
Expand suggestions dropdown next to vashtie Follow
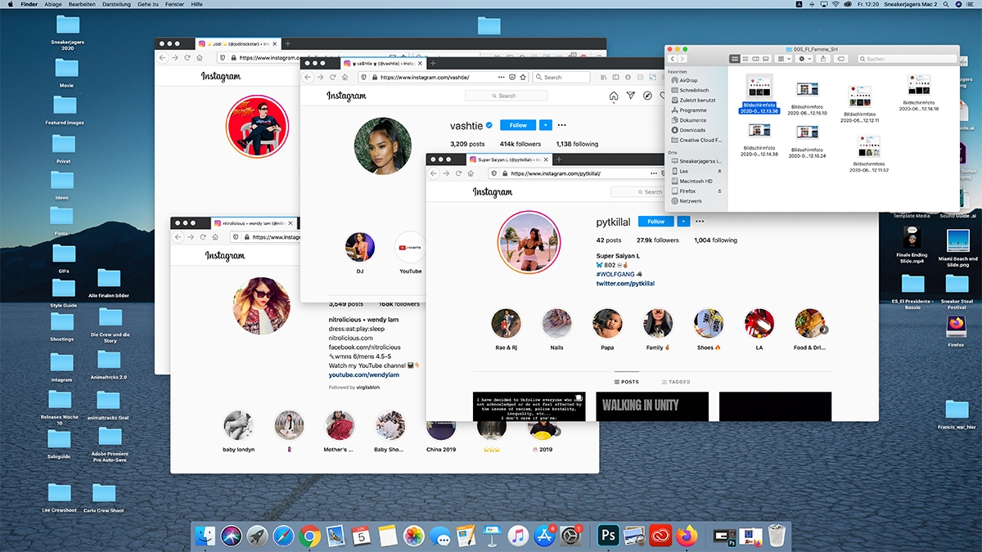pos(545,125)
